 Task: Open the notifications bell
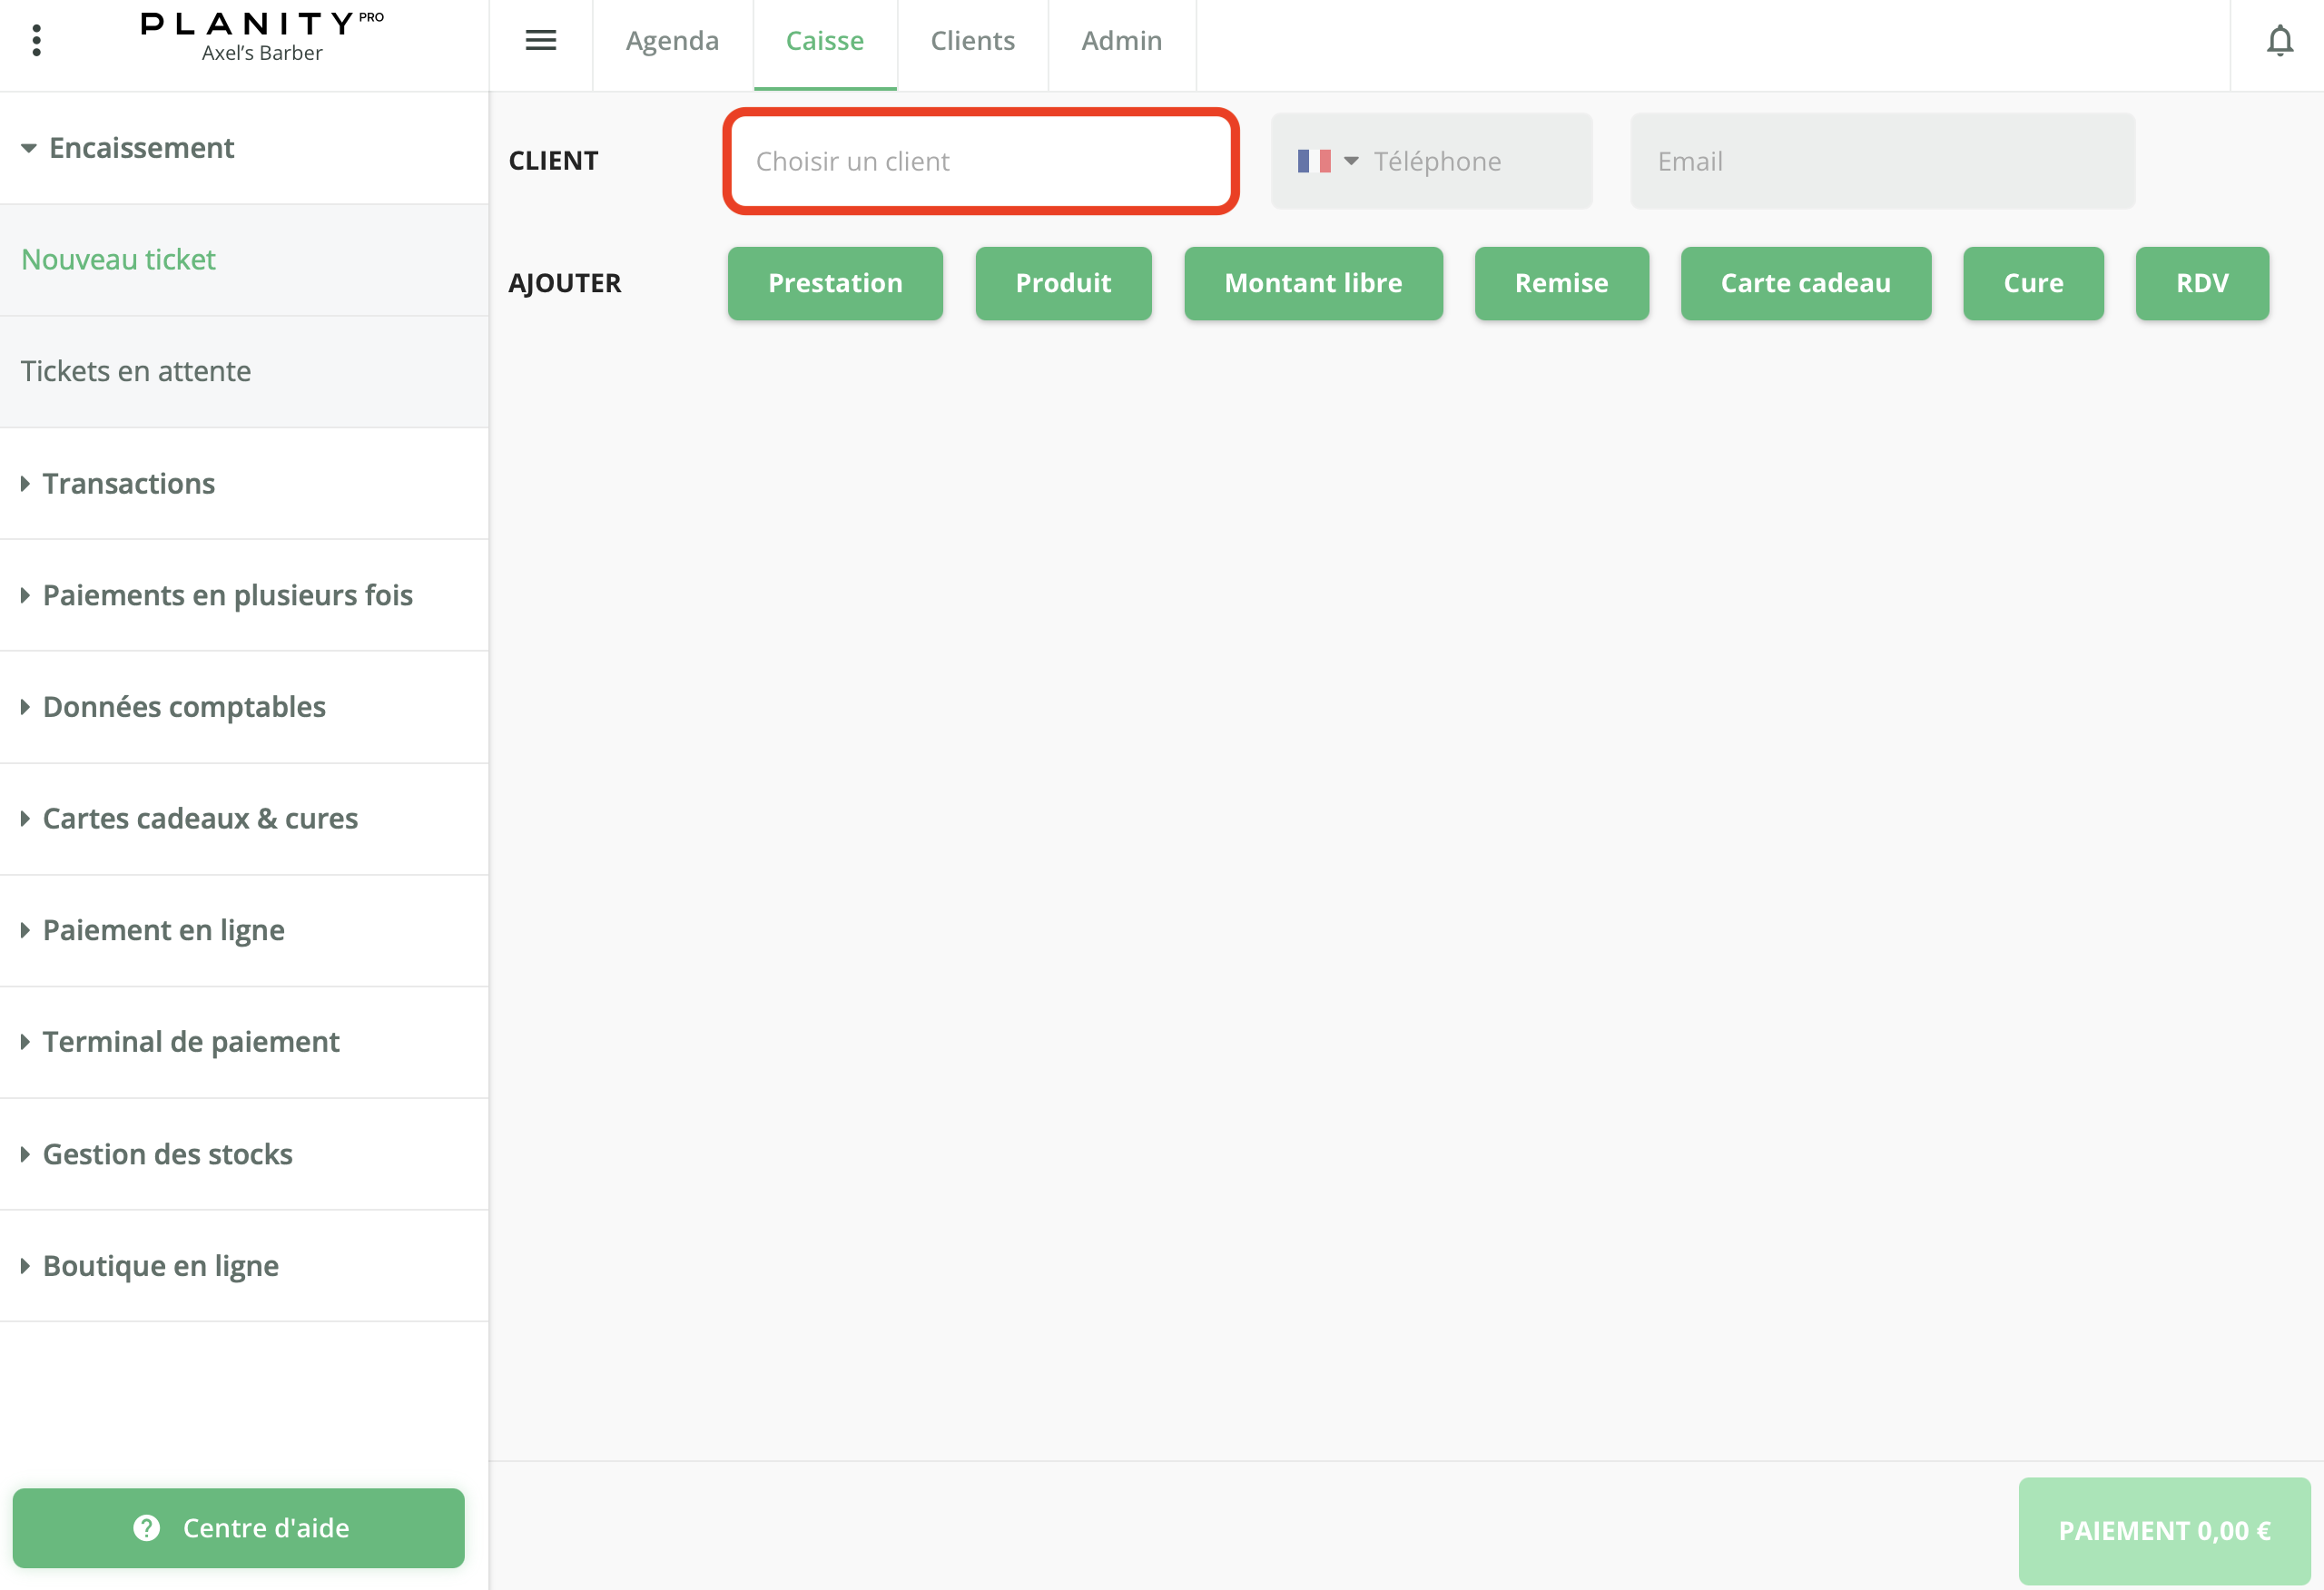coord(2279,41)
